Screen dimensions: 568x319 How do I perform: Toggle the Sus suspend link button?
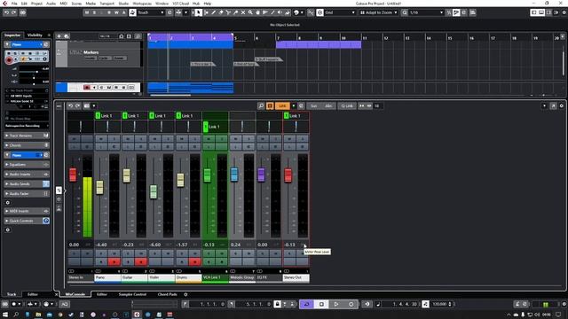[313, 106]
